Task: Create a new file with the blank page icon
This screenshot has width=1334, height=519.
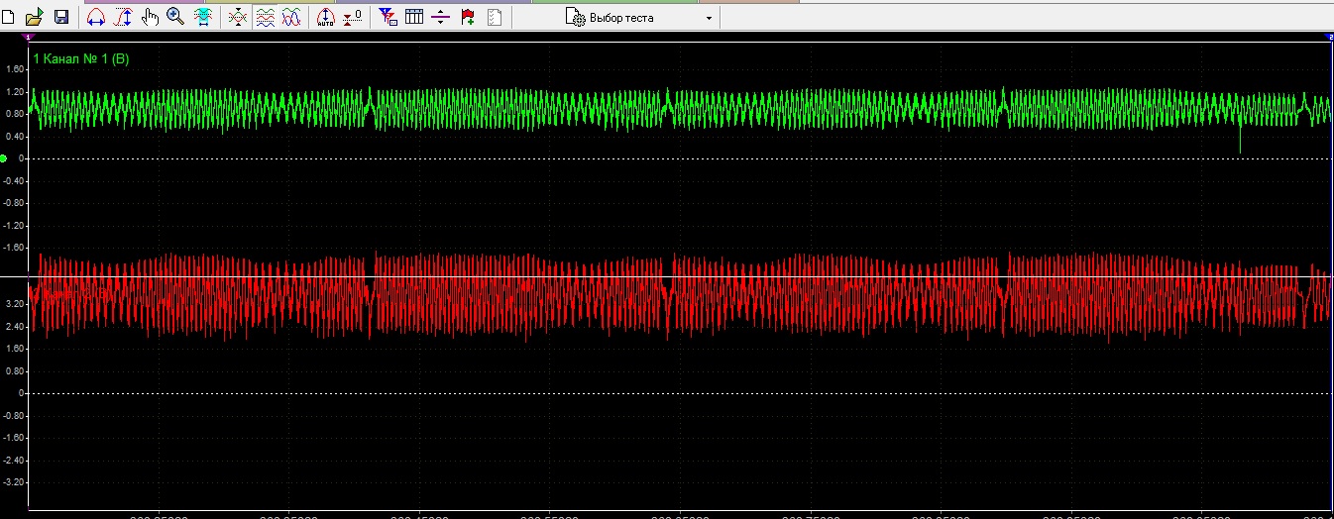Action: point(9,17)
